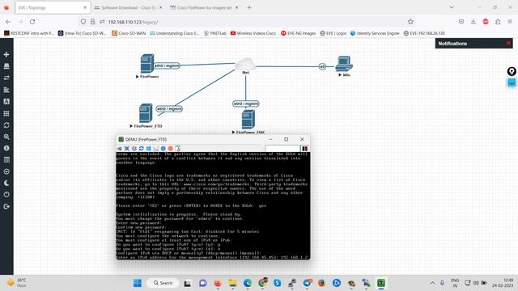The image size is (518, 291).
Task: Send Ctrl+Alt+Del in QEMU toolbar
Action: coord(120,149)
